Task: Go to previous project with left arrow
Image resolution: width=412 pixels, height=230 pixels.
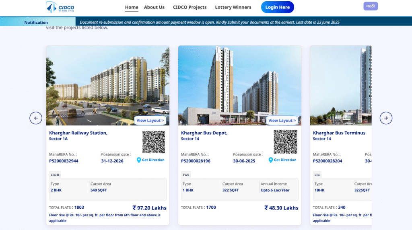Action: (36, 118)
